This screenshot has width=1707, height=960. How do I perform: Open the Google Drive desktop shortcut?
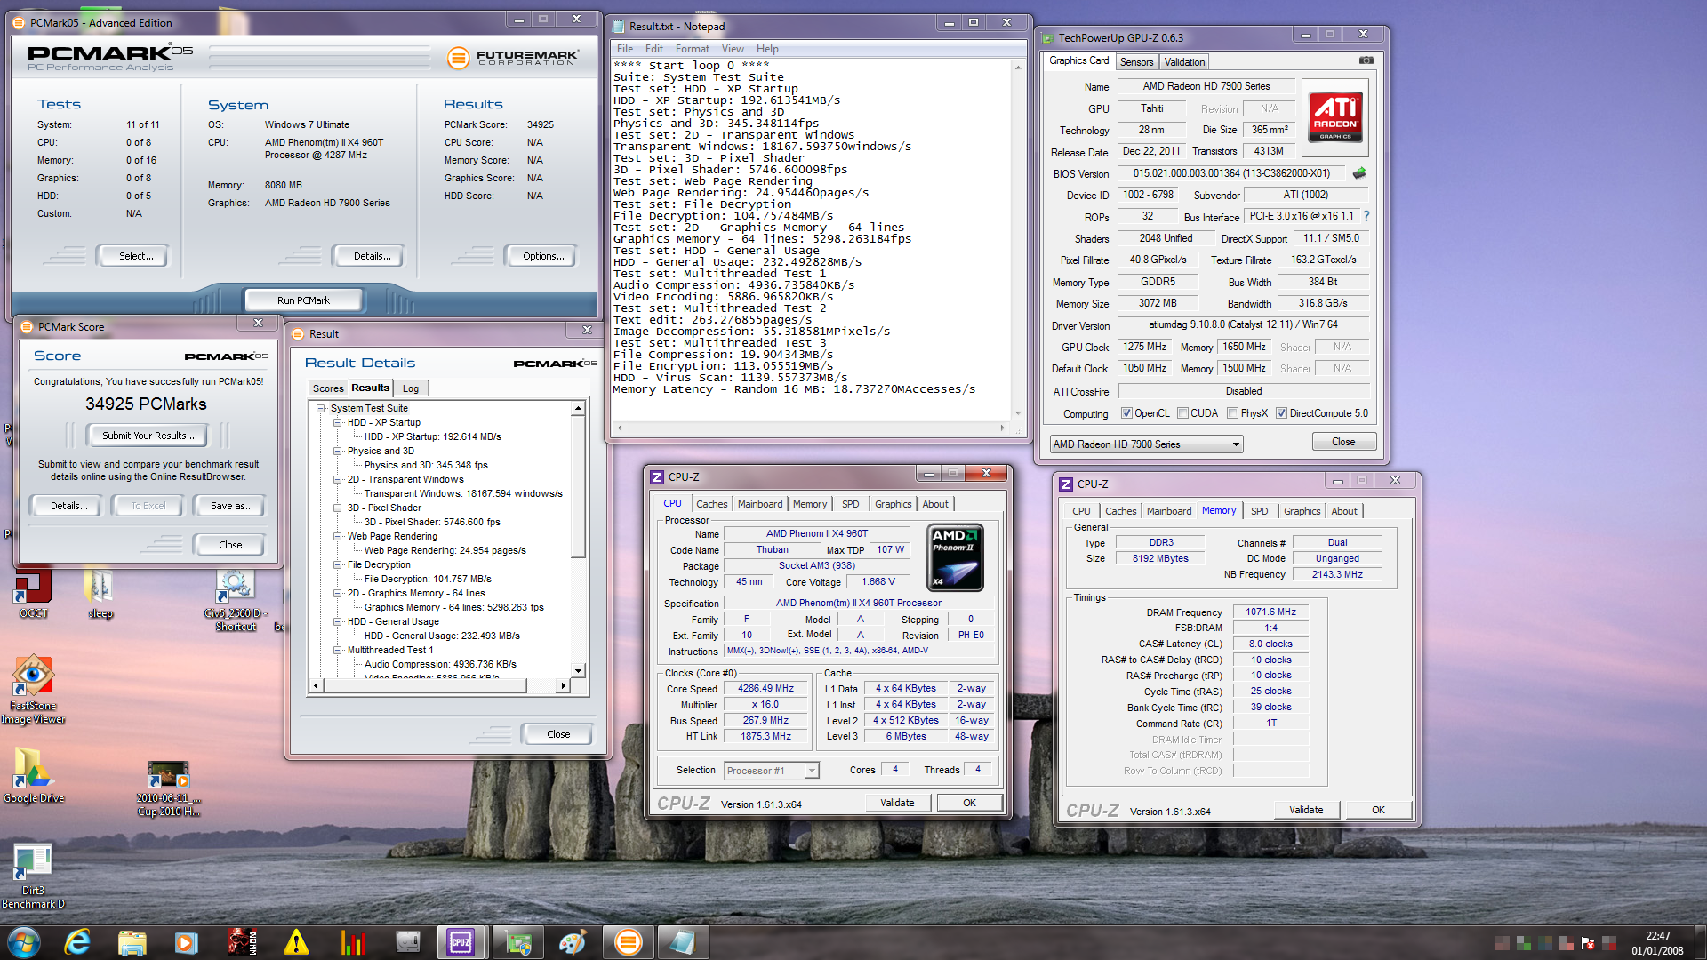pyautogui.click(x=33, y=775)
